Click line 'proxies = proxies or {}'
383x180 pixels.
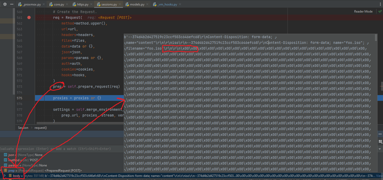(77, 98)
